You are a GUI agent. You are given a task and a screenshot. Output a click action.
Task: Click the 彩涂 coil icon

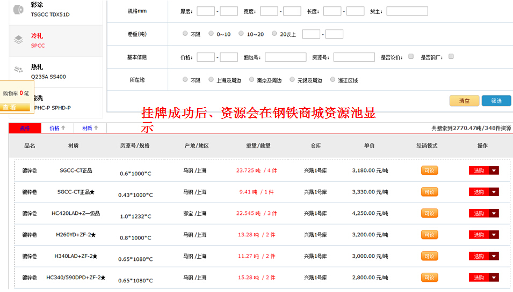(x=18, y=9)
